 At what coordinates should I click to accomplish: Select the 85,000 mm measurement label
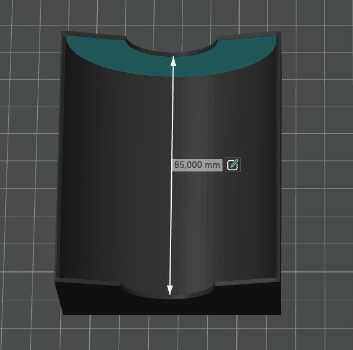197,165
